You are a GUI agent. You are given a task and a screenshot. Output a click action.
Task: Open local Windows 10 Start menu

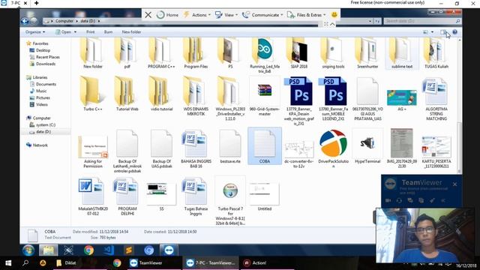tap(8, 263)
